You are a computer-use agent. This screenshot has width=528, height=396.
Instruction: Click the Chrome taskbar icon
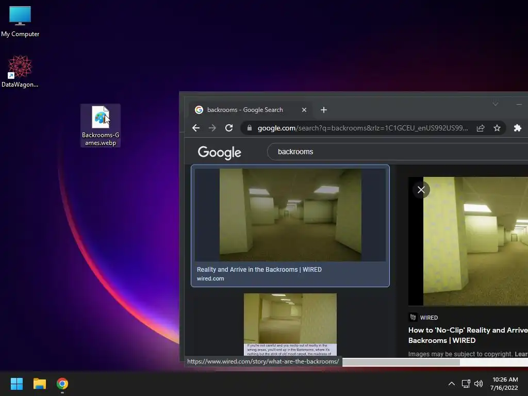click(62, 384)
